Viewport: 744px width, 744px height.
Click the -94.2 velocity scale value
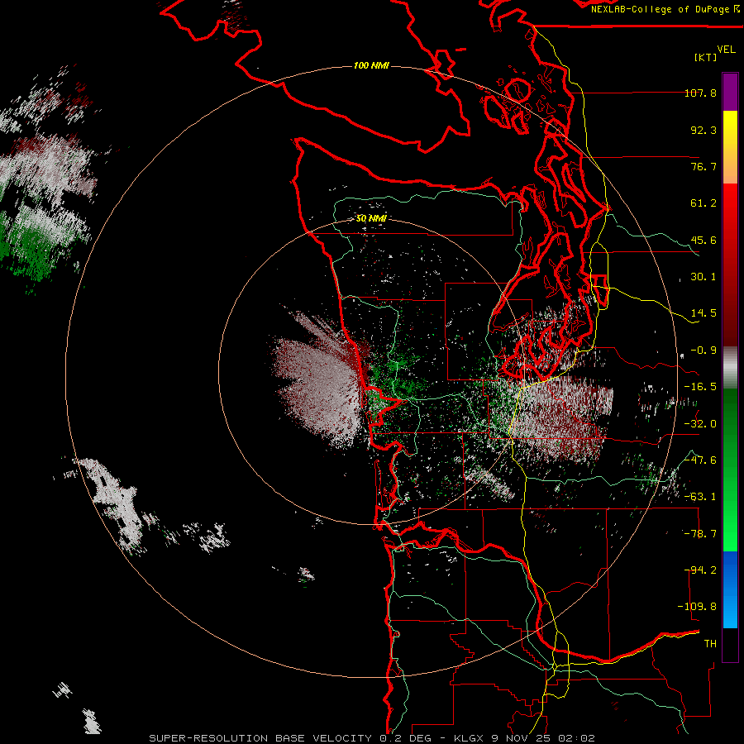point(700,570)
